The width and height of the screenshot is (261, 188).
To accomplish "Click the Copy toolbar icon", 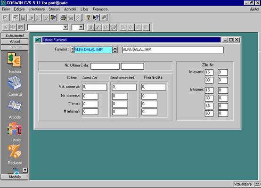I will (13, 27).
